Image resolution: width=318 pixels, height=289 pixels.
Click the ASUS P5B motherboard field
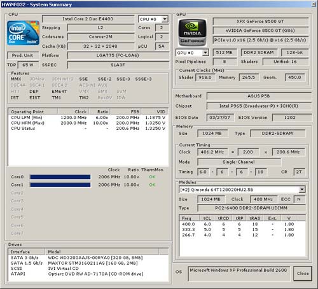pyautogui.click(x=259, y=96)
